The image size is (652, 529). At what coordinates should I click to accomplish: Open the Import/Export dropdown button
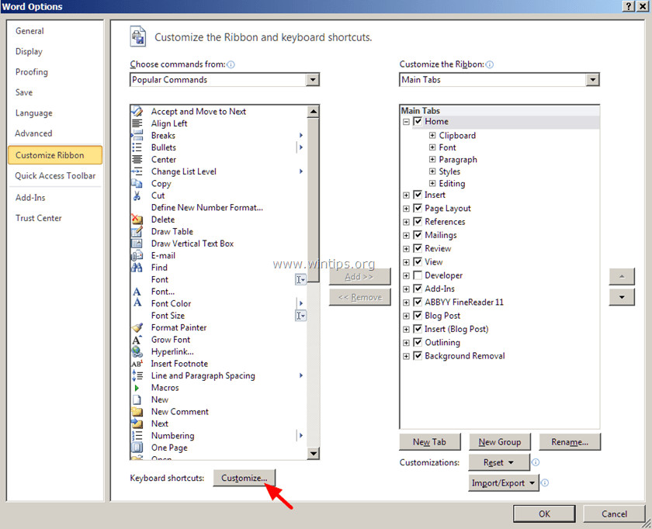click(x=504, y=483)
